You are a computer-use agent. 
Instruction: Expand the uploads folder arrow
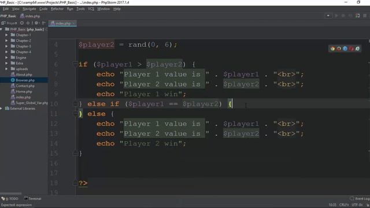(x=6, y=69)
